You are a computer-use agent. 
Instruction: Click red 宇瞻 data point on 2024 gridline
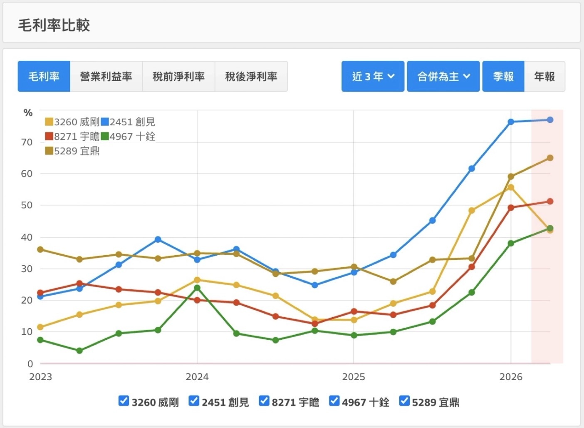click(x=197, y=300)
